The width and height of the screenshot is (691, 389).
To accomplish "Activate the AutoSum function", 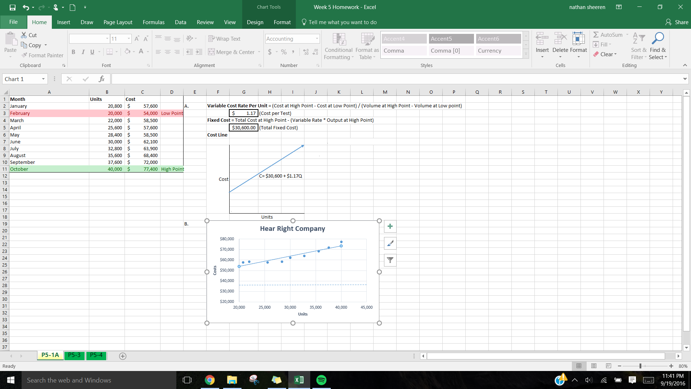I will tap(610, 35).
